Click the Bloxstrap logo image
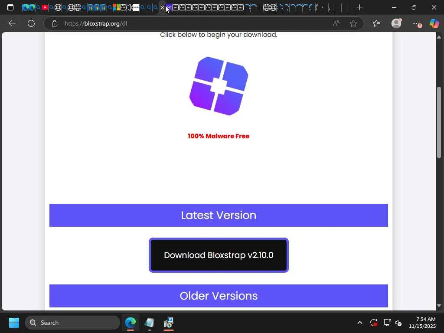The image size is (444, 333). [x=219, y=86]
